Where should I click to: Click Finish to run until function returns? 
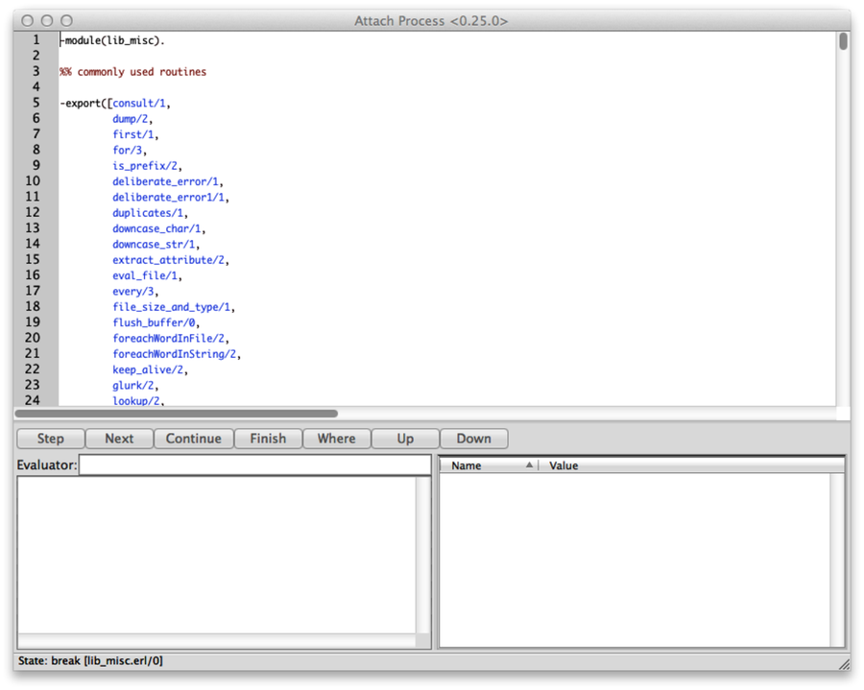[x=268, y=438]
